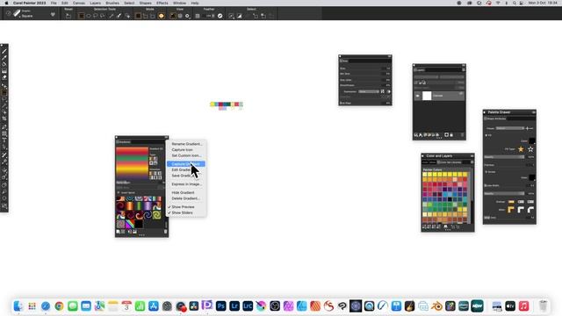Select the Oval Selection tool icon
Viewport: 562px width, 316px height.
click(89, 16)
